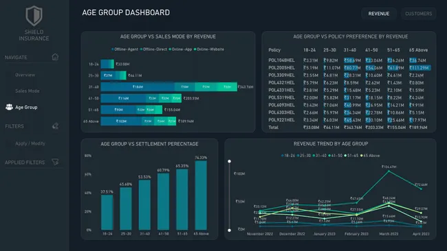Viewport: 447px width, 251px height.
Task: Click the people icon next to Age Group
Action: 9,107
